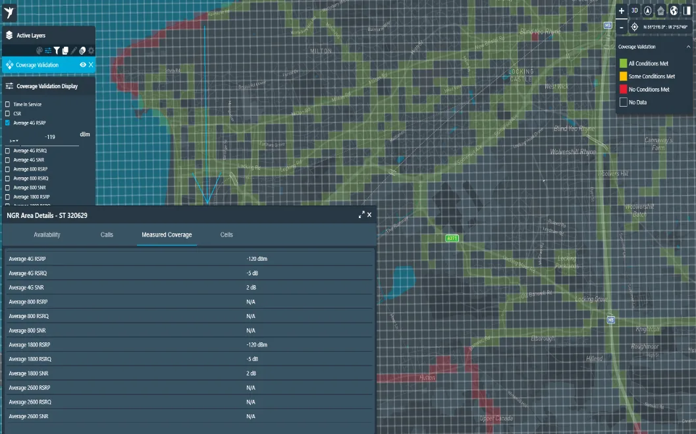Click the Average 800 RSRP table row
This screenshot has width=696, height=434.
point(190,302)
